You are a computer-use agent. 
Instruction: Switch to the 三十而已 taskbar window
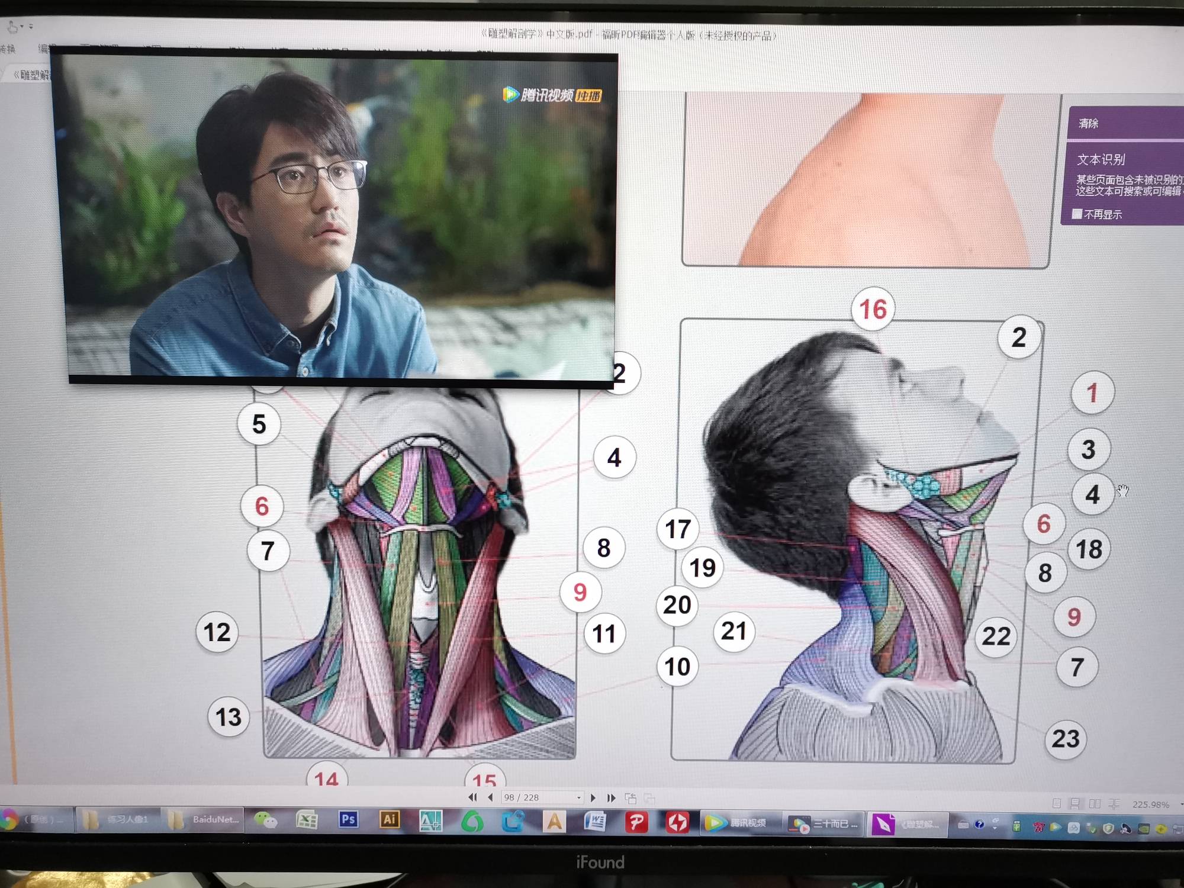coord(824,824)
